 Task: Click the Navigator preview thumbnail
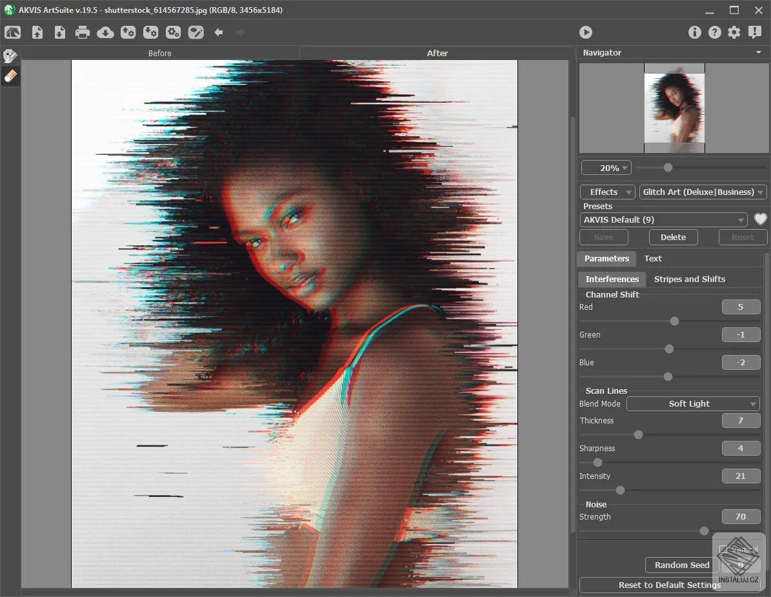(x=674, y=108)
